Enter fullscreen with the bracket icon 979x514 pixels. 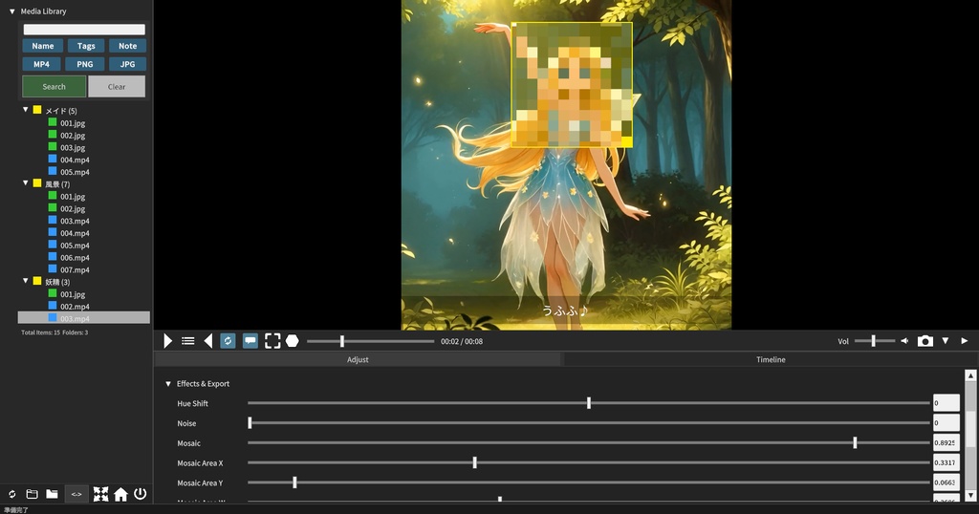[272, 340]
